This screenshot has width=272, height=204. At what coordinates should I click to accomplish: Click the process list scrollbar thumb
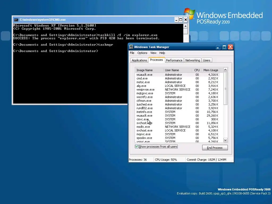[225, 88]
